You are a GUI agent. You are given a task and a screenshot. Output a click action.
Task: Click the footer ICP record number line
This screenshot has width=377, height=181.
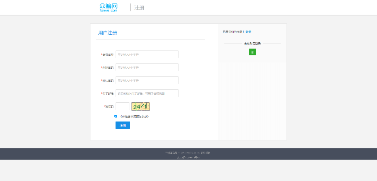click(188, 158)
